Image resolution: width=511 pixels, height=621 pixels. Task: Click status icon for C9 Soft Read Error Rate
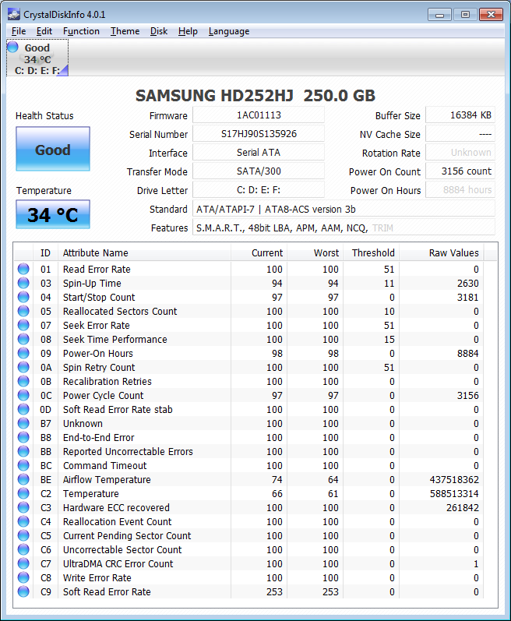click(x=23, y=591)
